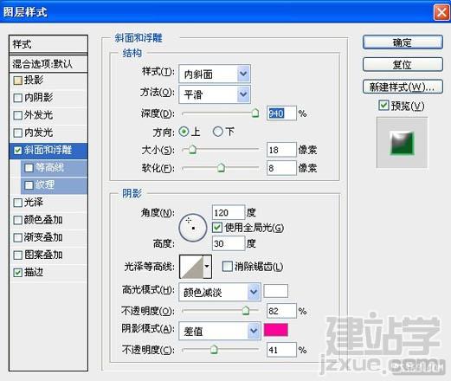Click the white highlight color swatch
The image size is (451, 381).
276,291
